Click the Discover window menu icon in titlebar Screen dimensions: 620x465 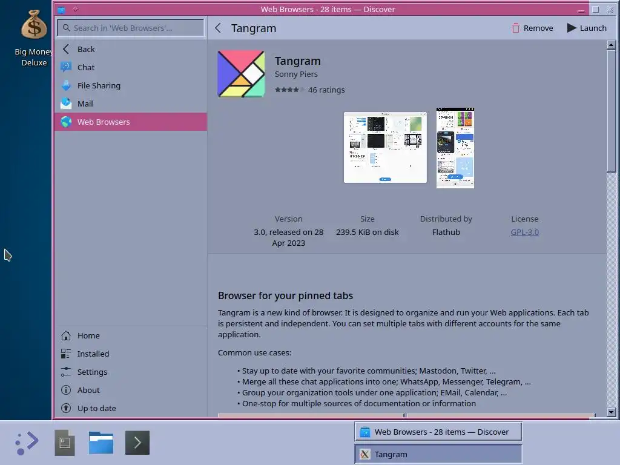coord(61,10)
